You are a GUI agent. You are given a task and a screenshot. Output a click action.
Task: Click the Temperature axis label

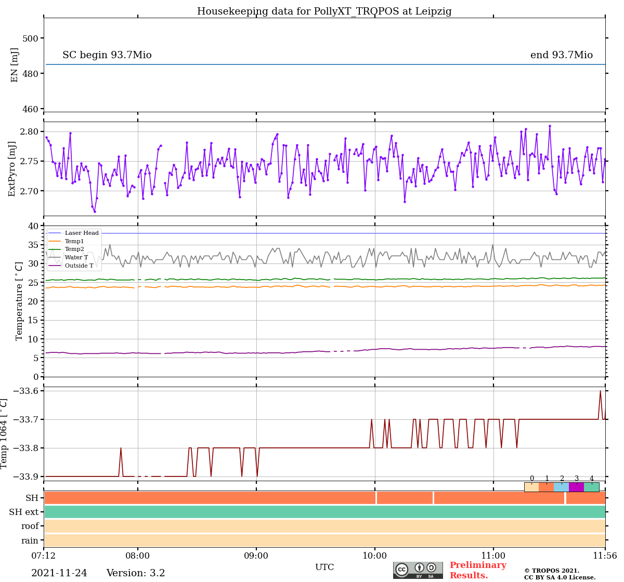point(19,301)
